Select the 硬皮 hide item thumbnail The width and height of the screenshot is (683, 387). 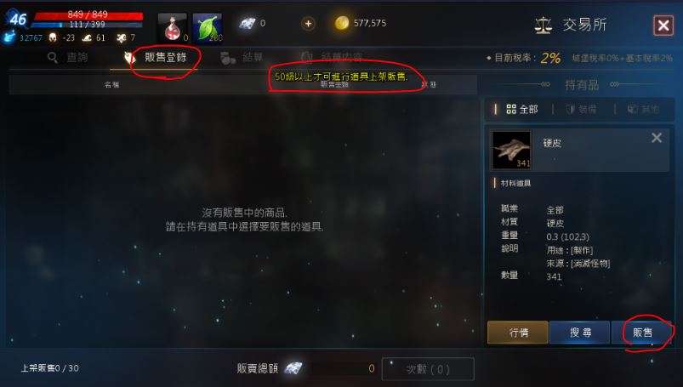pos(511,150)
